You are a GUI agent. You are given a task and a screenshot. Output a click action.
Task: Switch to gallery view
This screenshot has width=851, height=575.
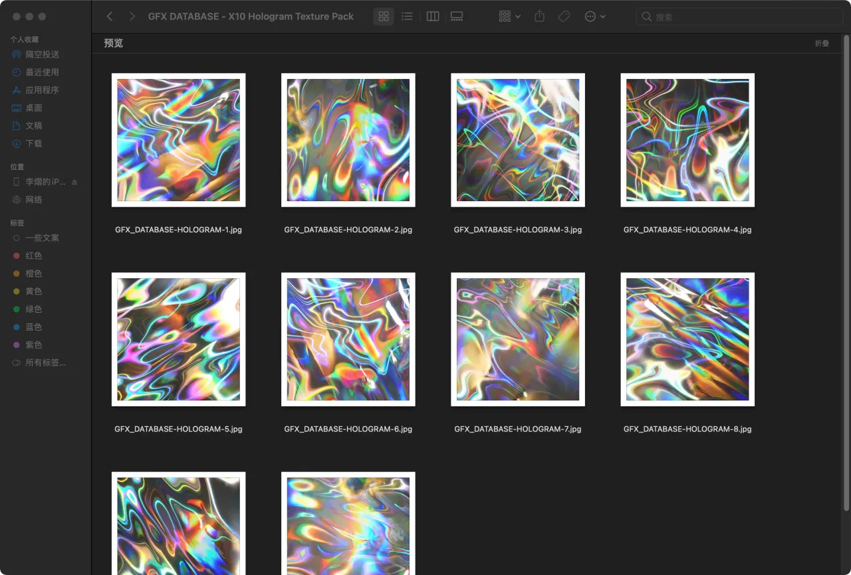tap(457, 17)
